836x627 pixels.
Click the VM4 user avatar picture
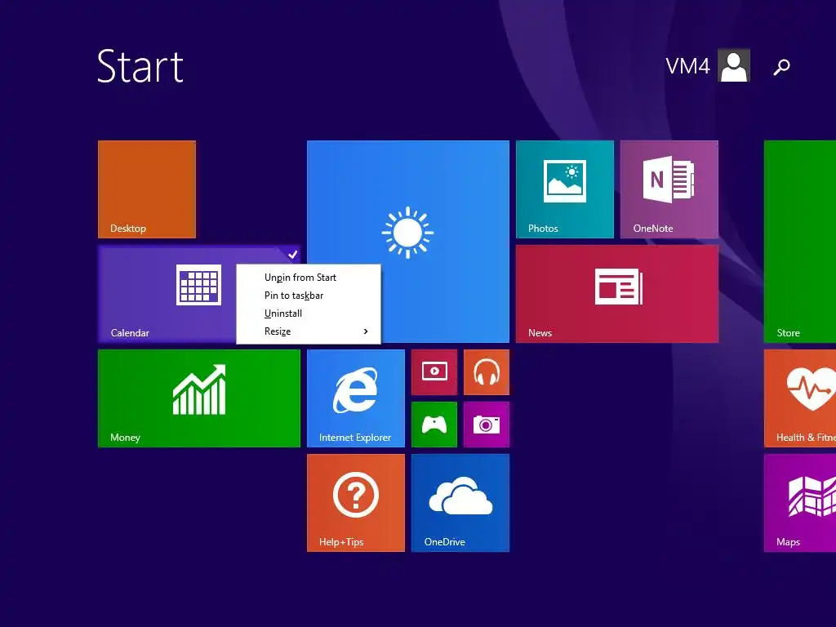734,65
